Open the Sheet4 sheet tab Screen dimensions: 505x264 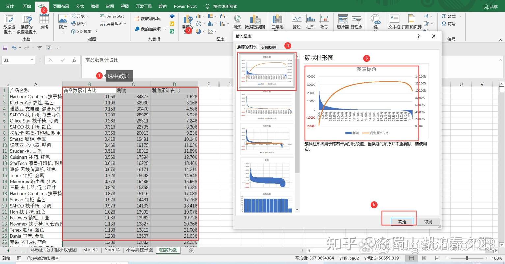(112, 250)
